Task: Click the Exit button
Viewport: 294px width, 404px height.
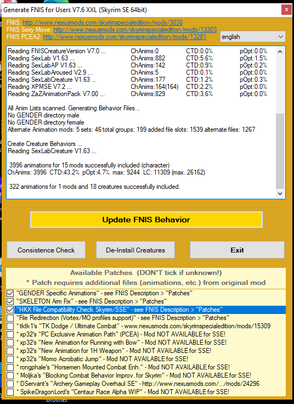Action: tap(237, 250)
